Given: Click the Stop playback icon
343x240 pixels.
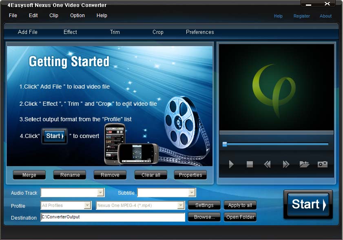Looking at the screenshot, I should coord(249,164).
